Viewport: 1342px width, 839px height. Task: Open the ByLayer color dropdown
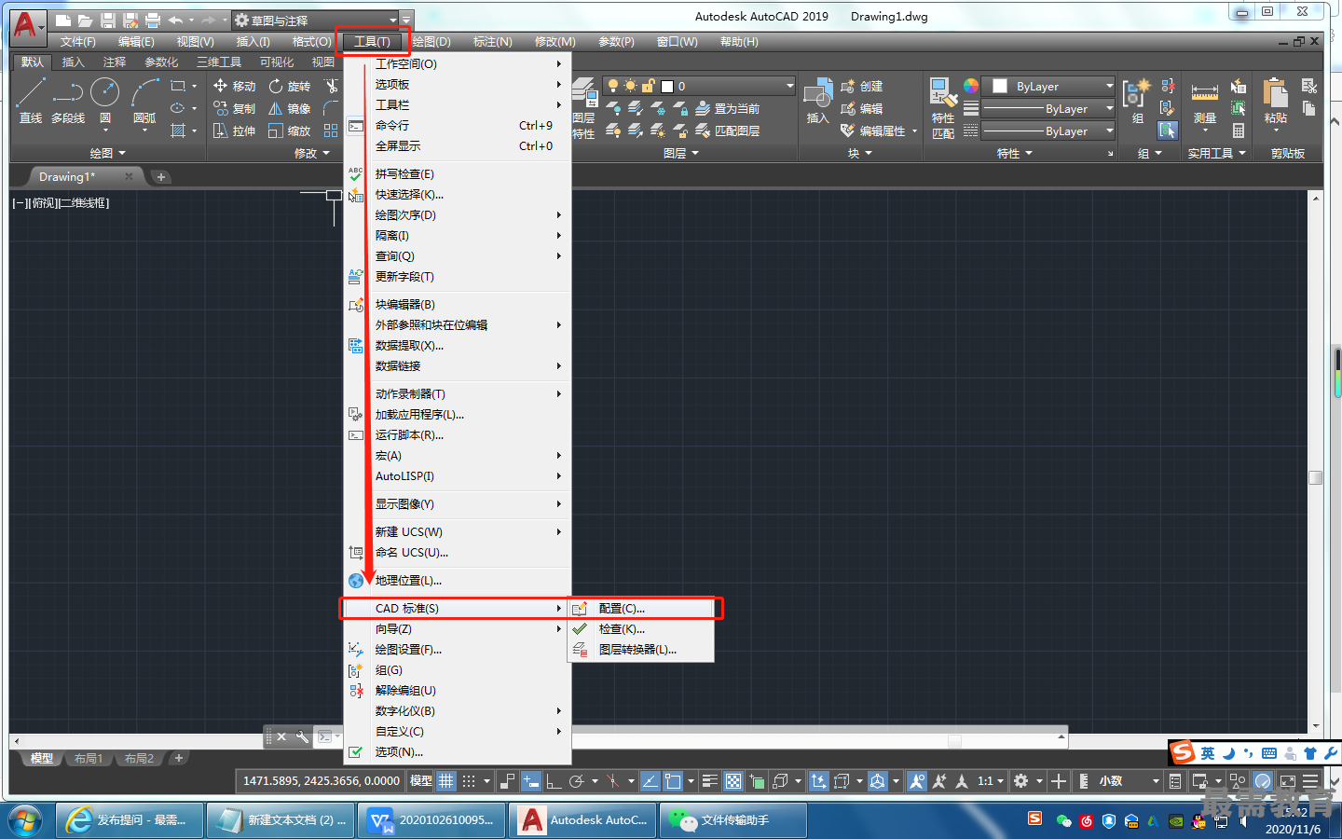pyautogui.click(x=1050, y=86)
